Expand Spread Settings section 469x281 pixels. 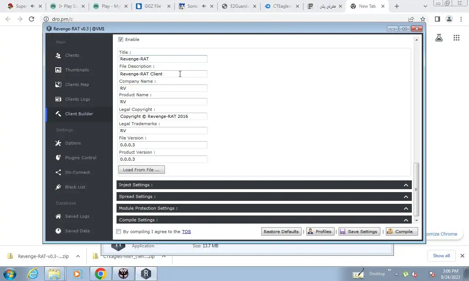[x=264, y=196]
